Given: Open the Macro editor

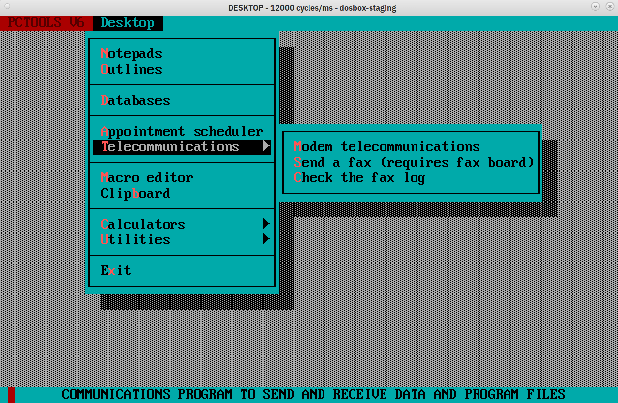Looking at the screenshot, I should [146, 178].
